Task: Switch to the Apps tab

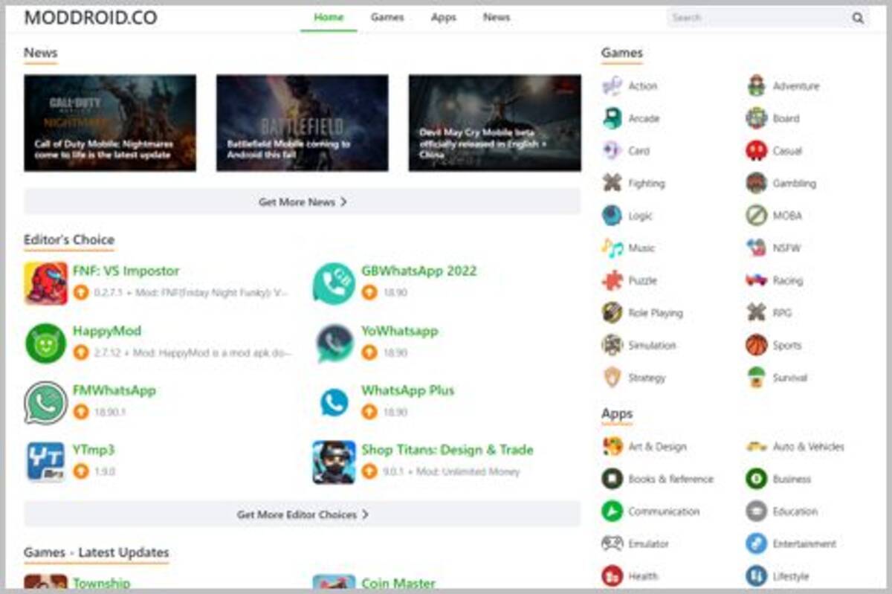Action: click(443, 17)
